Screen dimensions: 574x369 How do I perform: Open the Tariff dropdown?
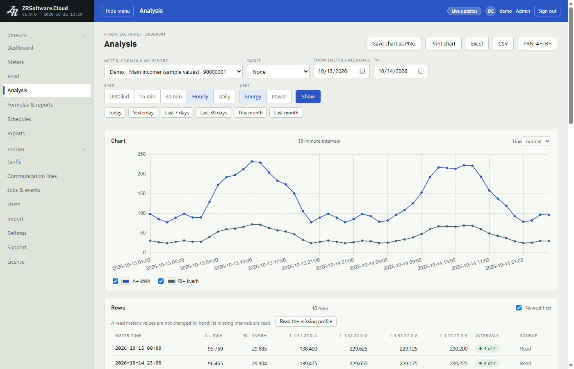(278, 72)
